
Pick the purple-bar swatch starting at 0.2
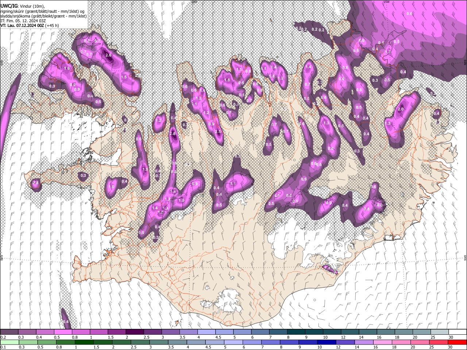tap(9, 332)
